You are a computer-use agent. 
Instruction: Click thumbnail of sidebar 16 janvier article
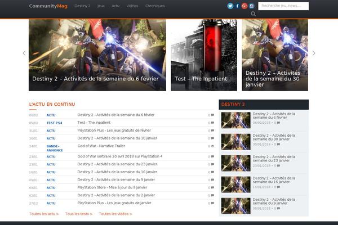pos(236,184)
